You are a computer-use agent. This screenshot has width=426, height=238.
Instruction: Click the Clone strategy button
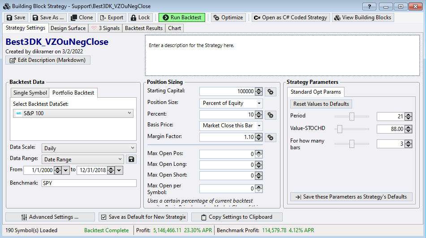82,17
